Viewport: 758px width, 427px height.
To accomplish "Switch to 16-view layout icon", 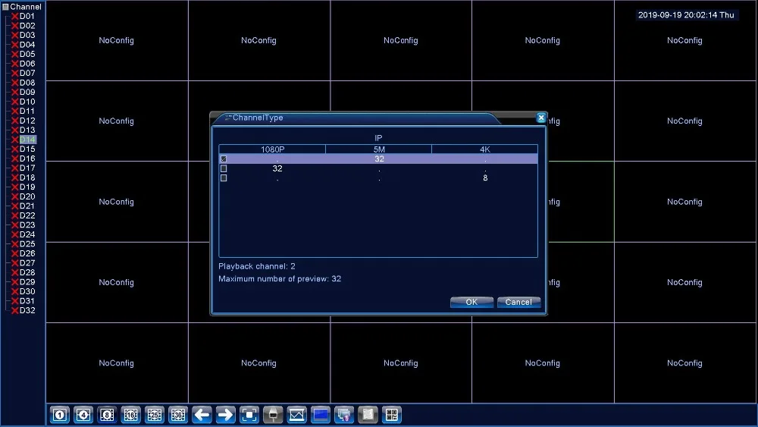I will pyautogui.click(x=130, y=415).
